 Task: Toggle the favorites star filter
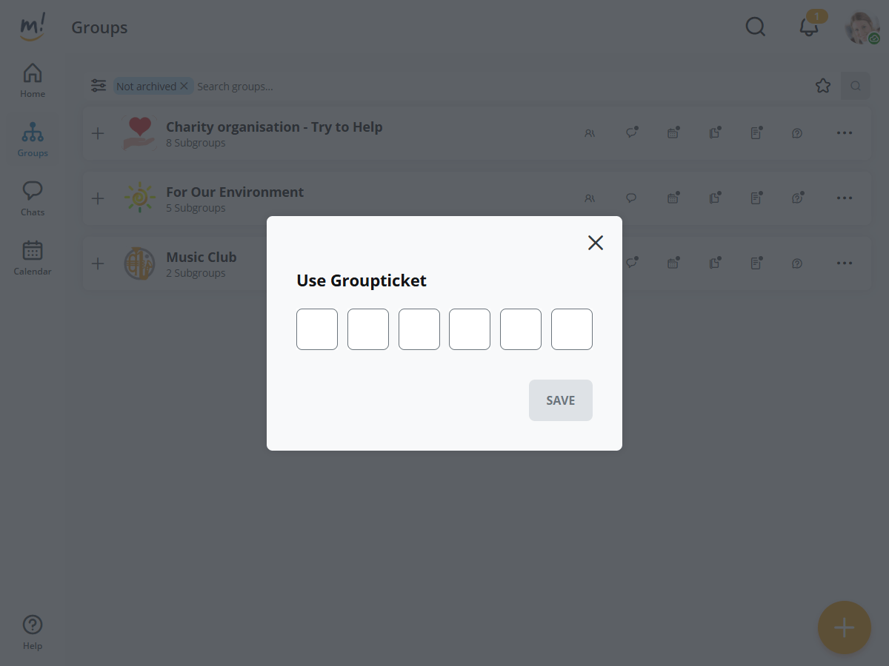click(x=822, y=86)
